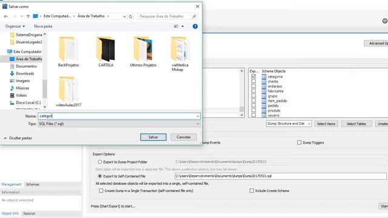
Task: Close the Salvar como dialog
Action: click(x=198, y=7)
